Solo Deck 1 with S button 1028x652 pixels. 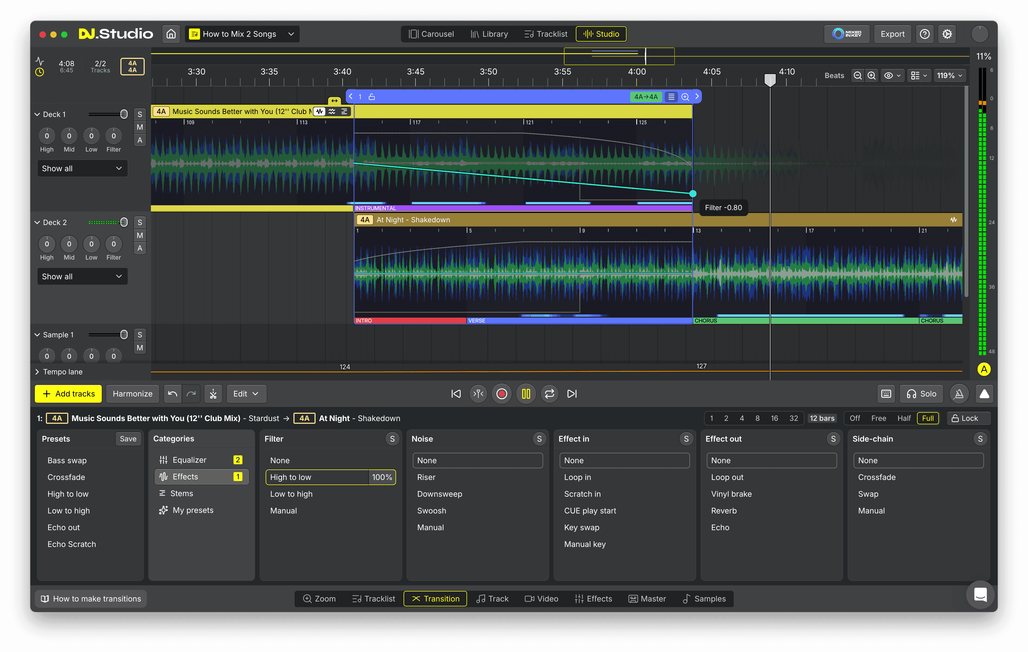(140, 114)
